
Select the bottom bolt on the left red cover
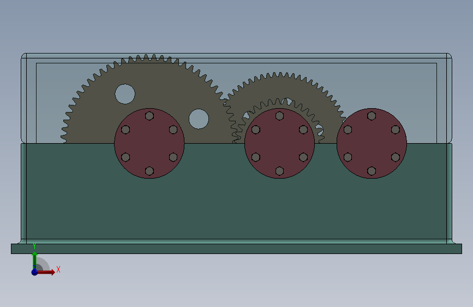pos(149,171)
